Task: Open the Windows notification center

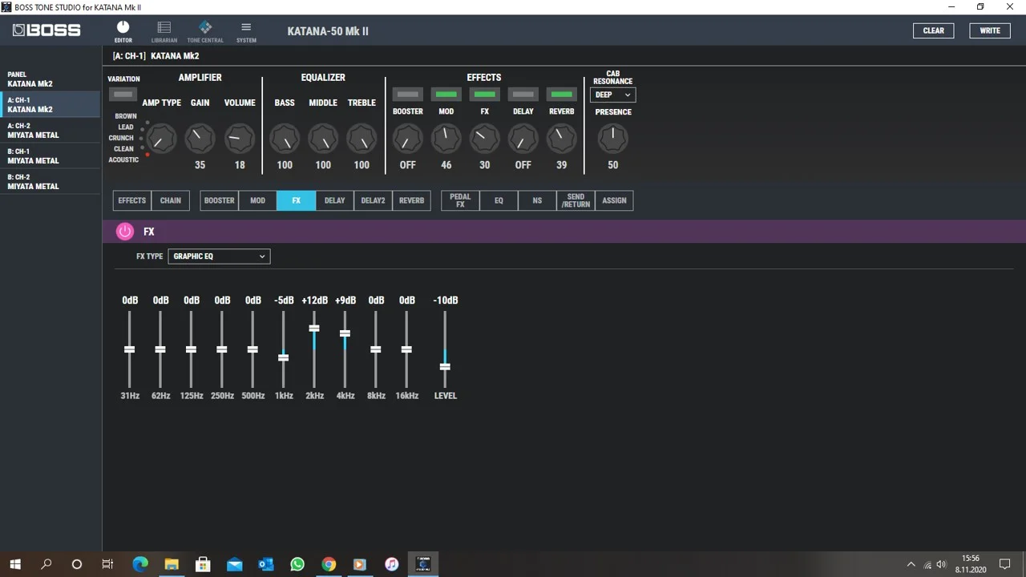Action: tap(1005, 564)
